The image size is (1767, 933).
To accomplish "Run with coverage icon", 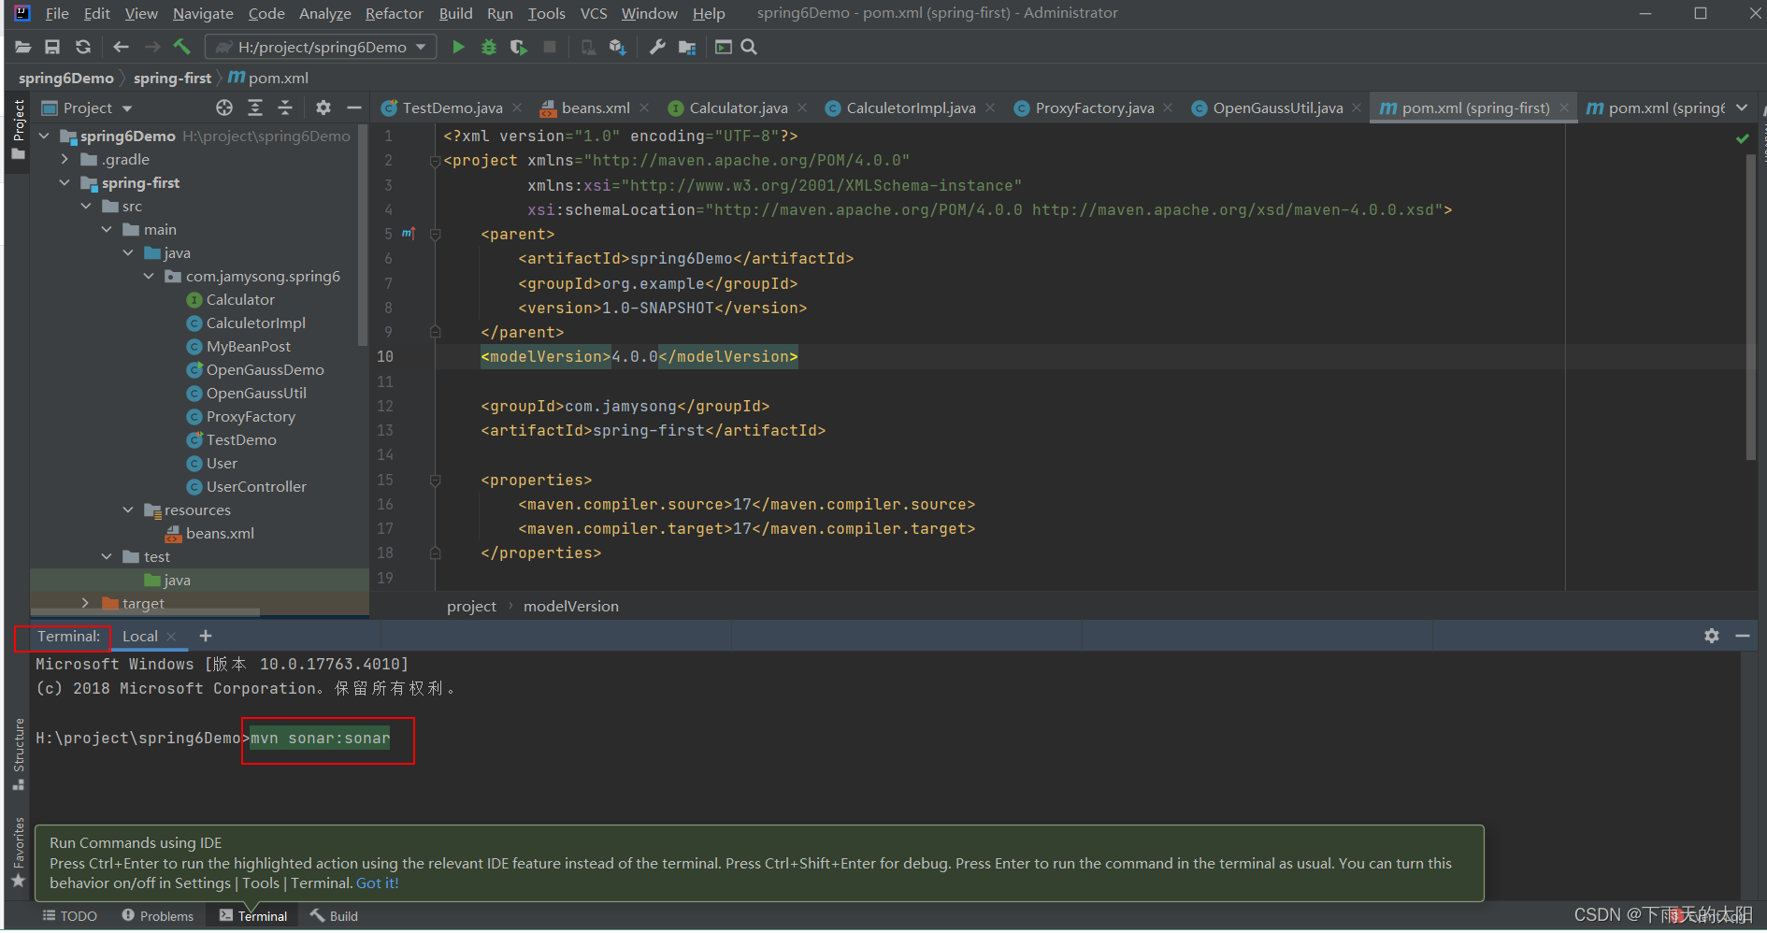I will (519, 47).
